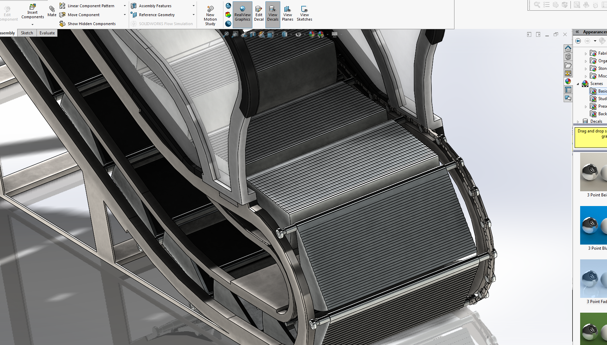Open Dynamic Annotation Views icon
The height and width of the screenshot is (345, 607).
pos(262,34)
